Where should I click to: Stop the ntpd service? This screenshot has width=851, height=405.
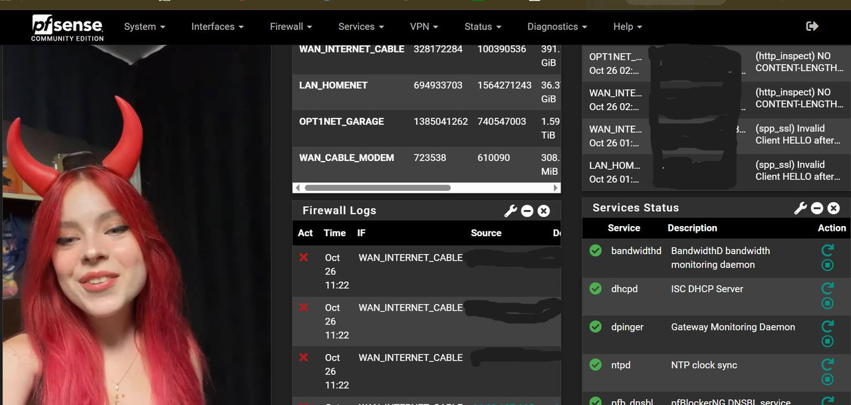[x=828, y=379]
